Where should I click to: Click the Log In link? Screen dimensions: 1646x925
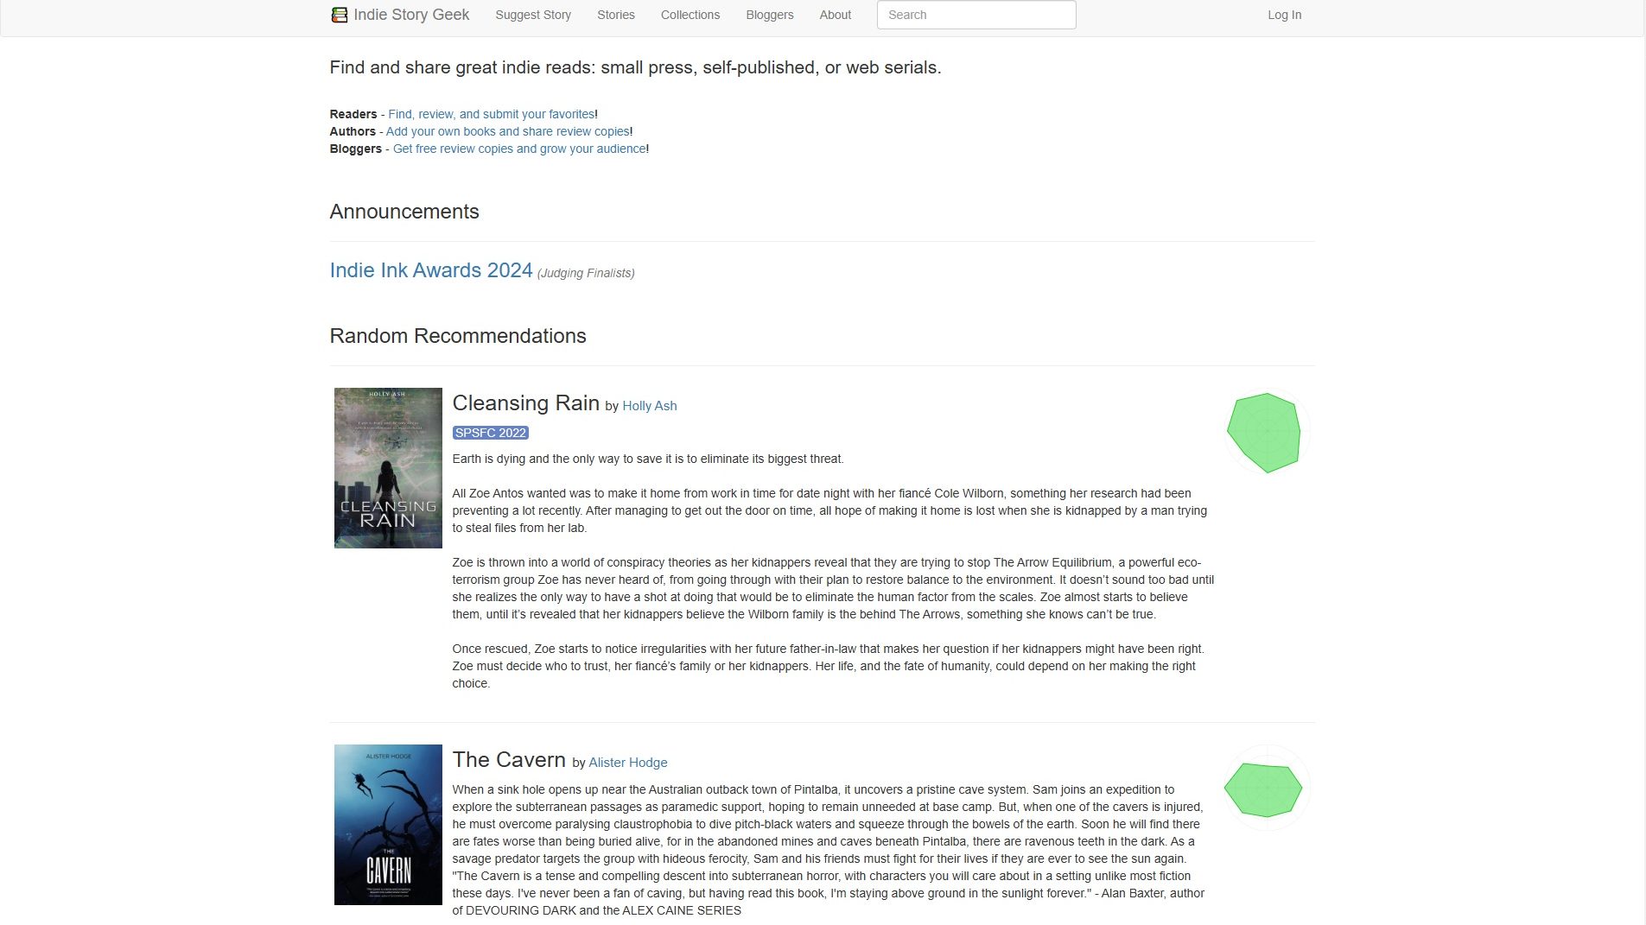[1284, 15]
